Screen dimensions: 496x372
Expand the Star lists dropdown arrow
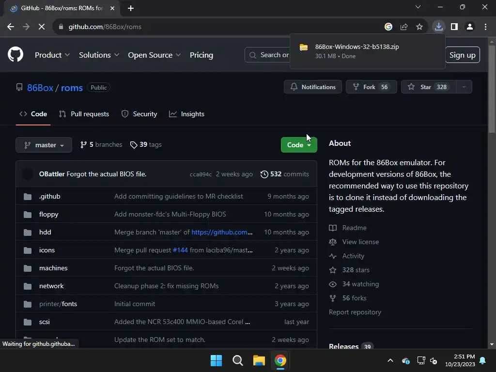[x=464, y=87]
